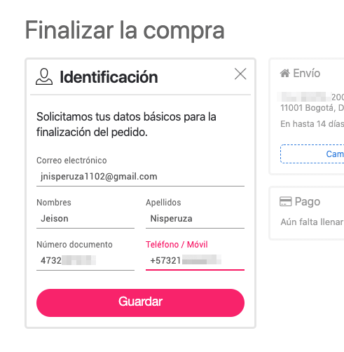The image size is (344, 352).
Task: Click the user profile icon beside Identificación
Action: (x=44, y=76)
